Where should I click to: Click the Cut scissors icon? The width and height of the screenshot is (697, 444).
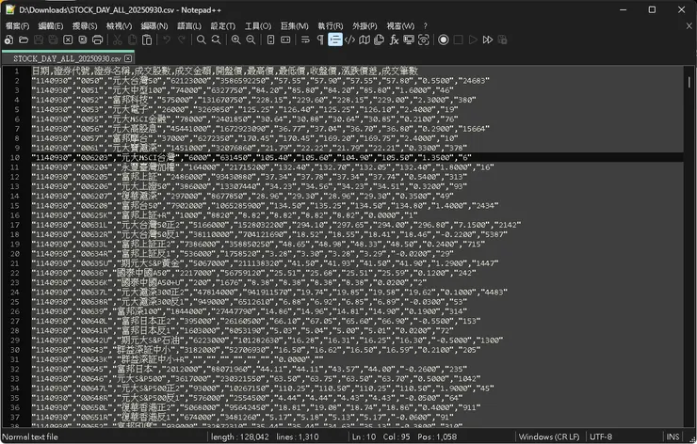[118, 40]
